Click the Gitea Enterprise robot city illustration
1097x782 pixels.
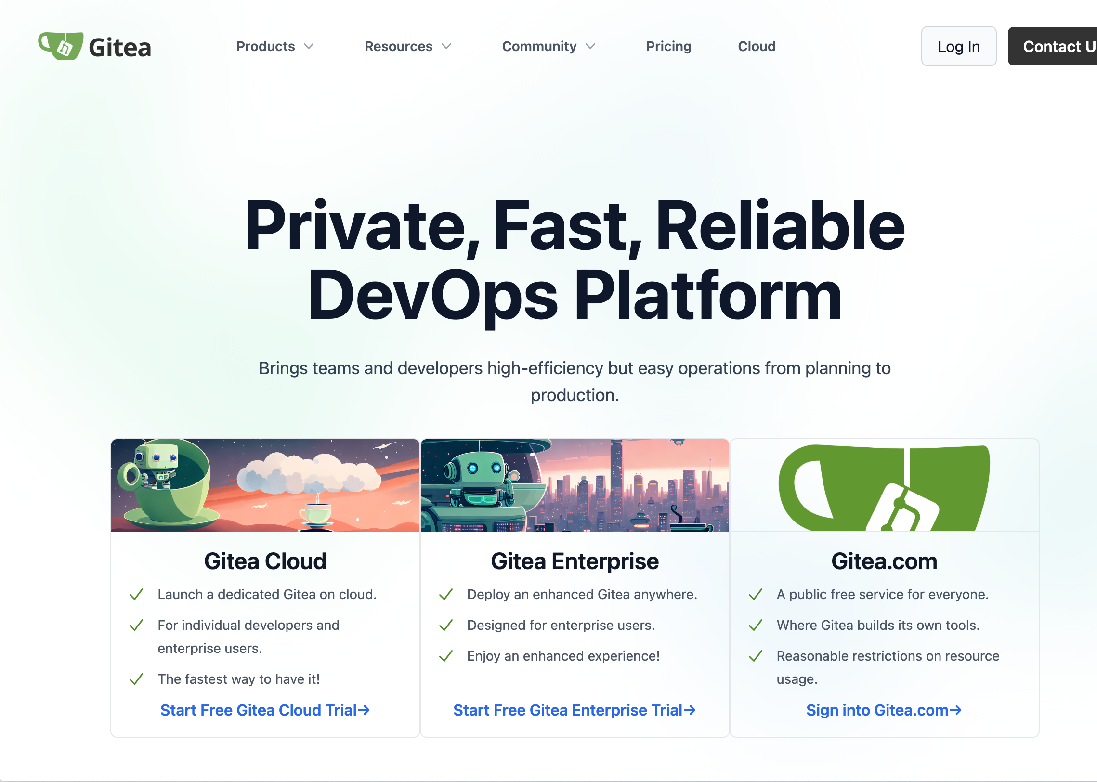(x=575, y=485)
